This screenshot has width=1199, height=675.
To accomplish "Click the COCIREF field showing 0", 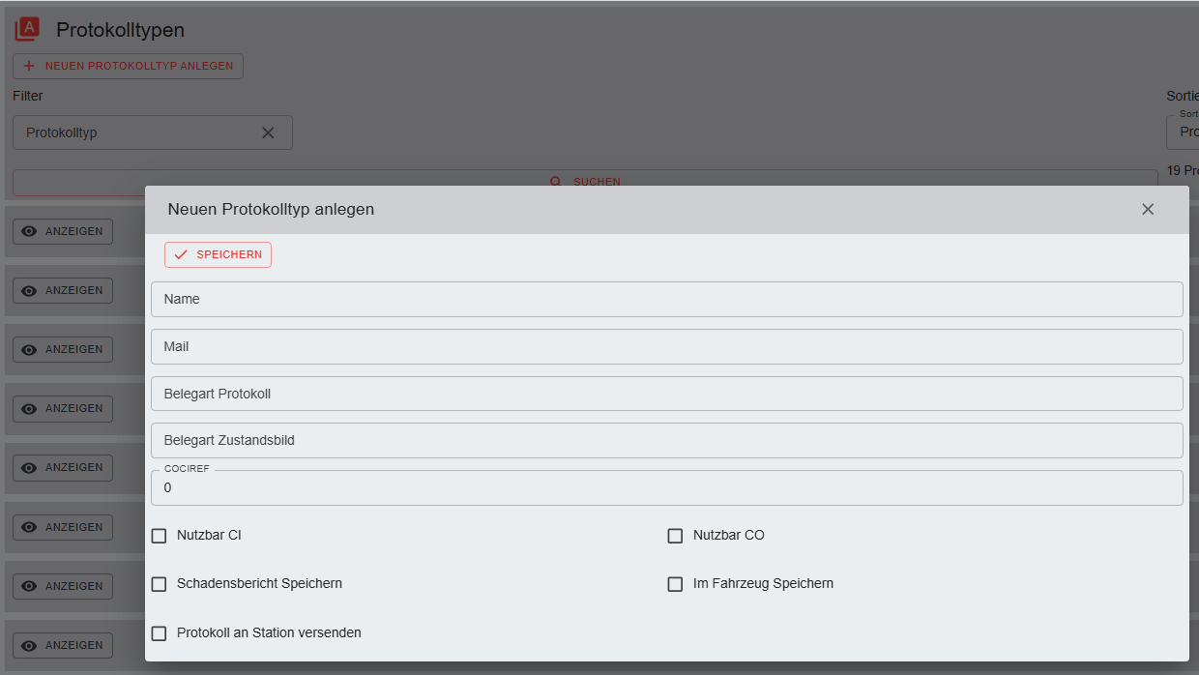I will [x=667, y=487].
